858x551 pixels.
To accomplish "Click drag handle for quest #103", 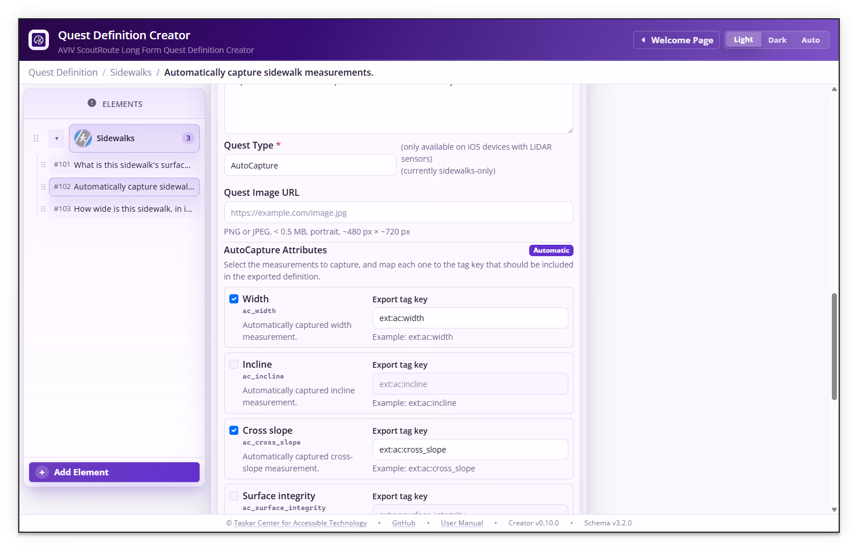I will [x=43, y=209].
